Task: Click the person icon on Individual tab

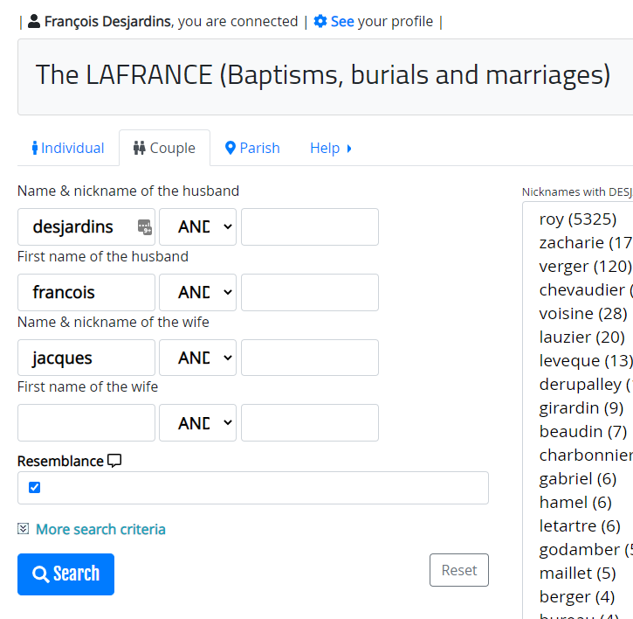Action: [35, 148]
